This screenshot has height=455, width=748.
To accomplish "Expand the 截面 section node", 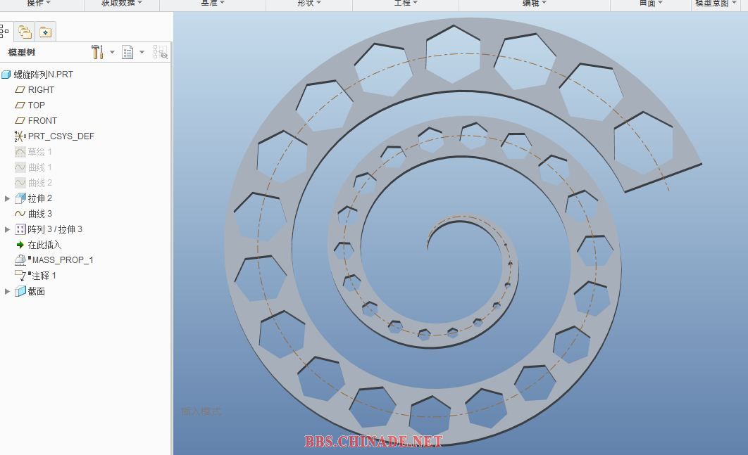I will click(x=7, y=291).
